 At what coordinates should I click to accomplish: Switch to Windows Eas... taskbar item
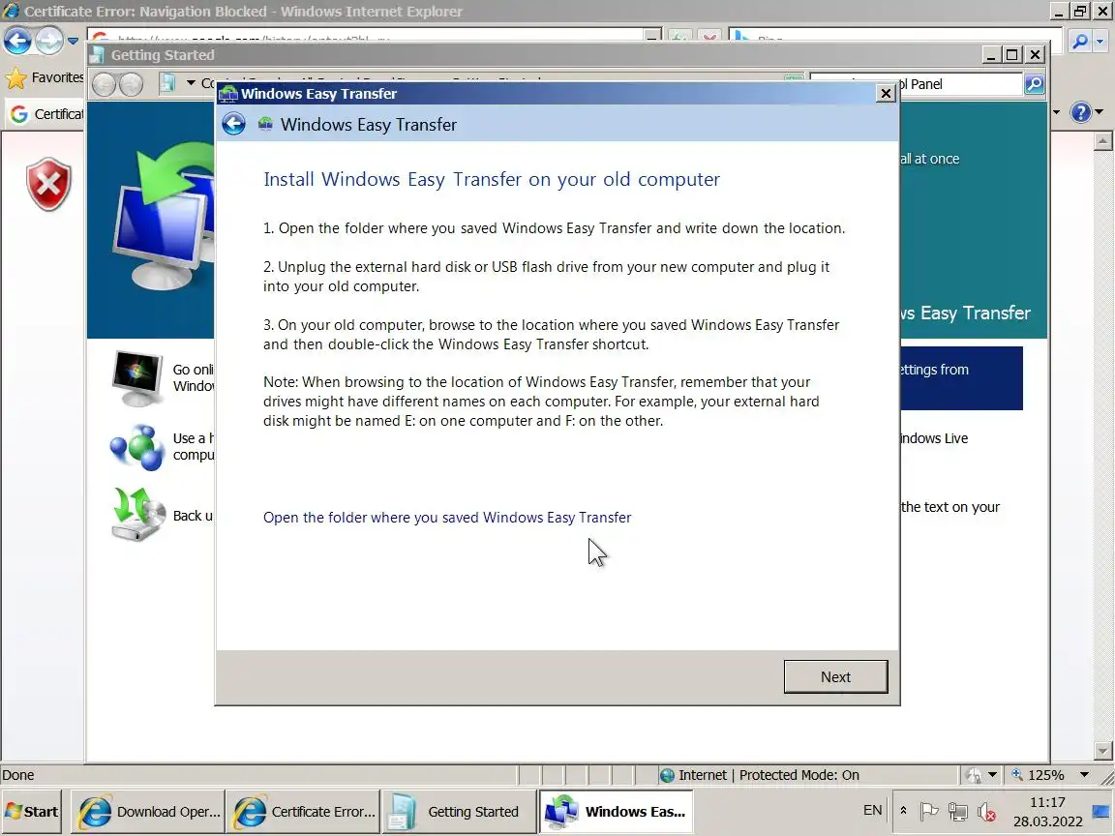(x=616, y=812)
